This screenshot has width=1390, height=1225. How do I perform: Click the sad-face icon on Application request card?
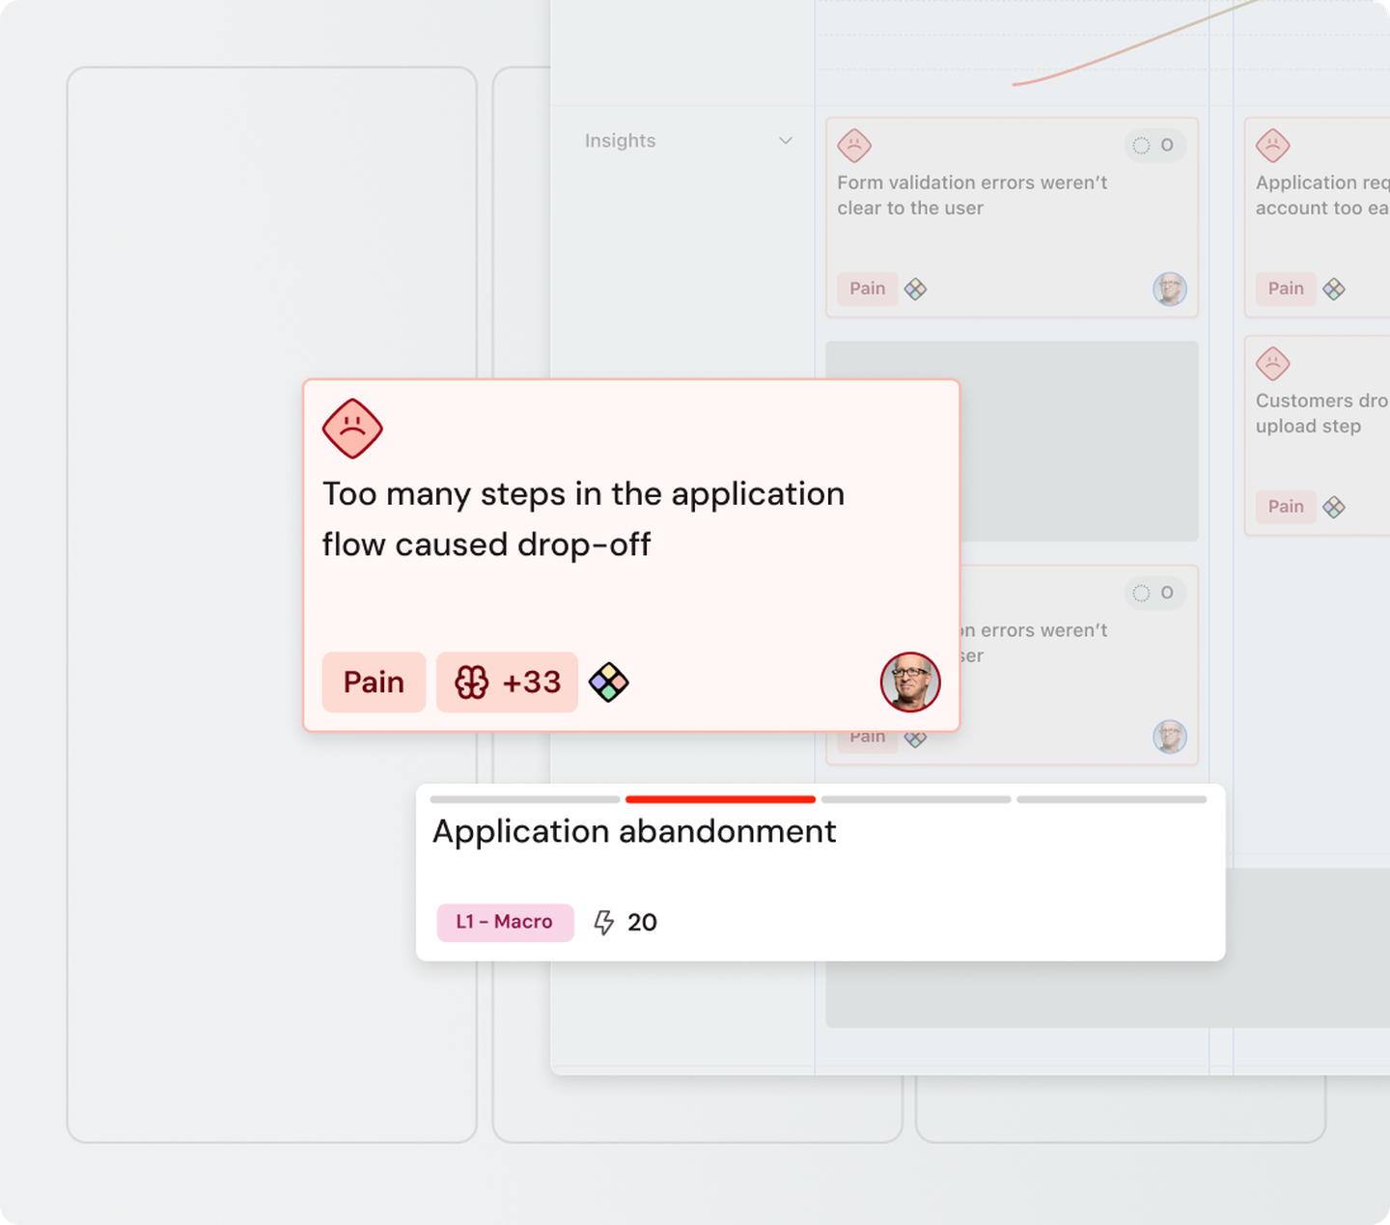coord(1272,146)
